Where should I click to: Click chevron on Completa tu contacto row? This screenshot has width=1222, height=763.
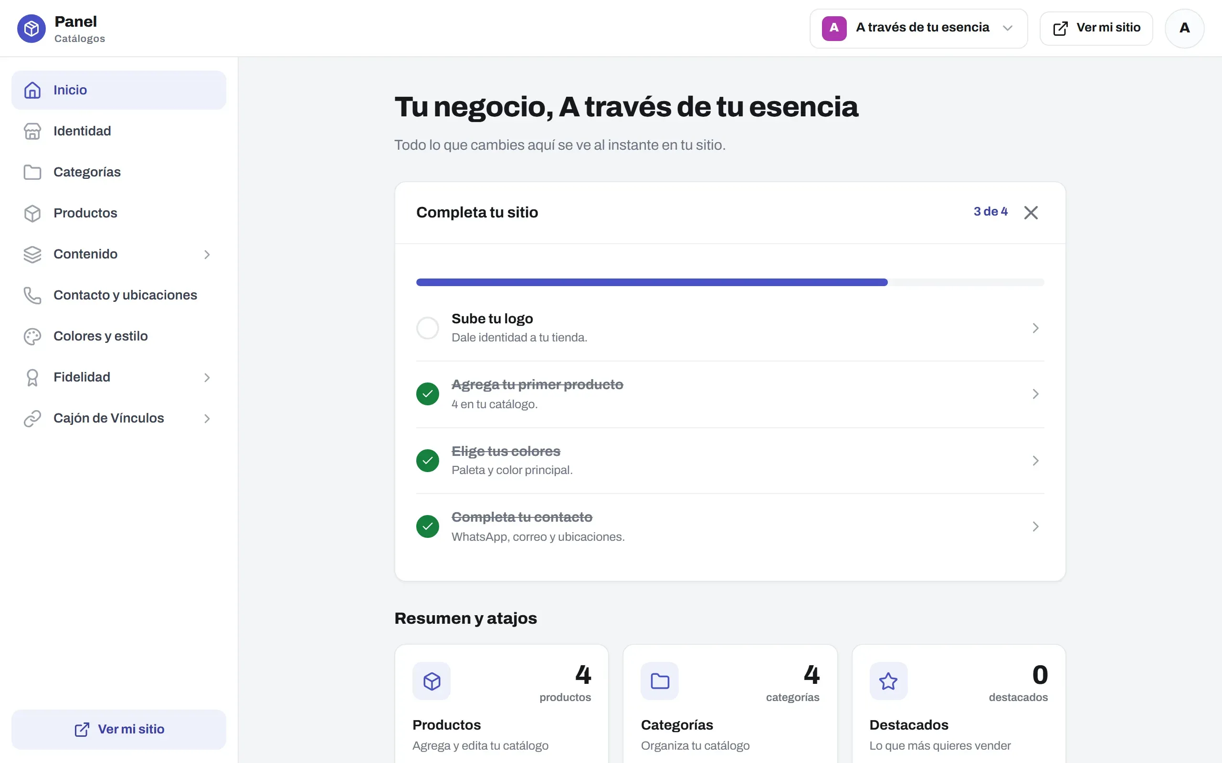[x=1035, y=526]
